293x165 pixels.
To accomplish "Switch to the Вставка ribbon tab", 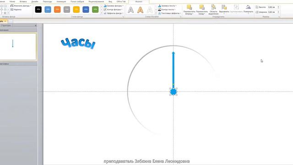I will tap(23, 1).
